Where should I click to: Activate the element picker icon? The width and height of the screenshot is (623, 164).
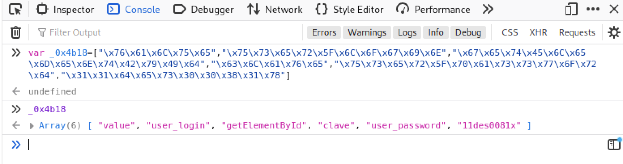coord(15,9)
